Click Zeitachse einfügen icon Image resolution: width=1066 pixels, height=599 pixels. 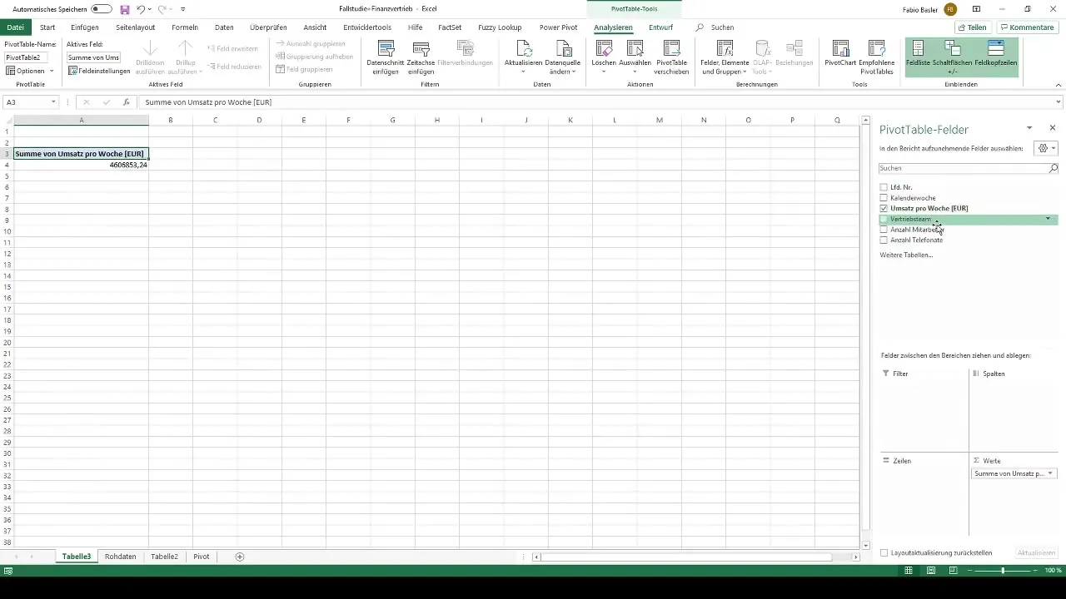[x=421, y=49]
